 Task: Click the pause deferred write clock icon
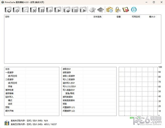tap(75, 10)
